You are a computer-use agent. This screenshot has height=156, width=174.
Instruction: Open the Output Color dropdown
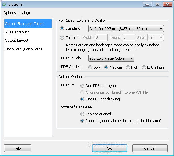tap(111, 58)
